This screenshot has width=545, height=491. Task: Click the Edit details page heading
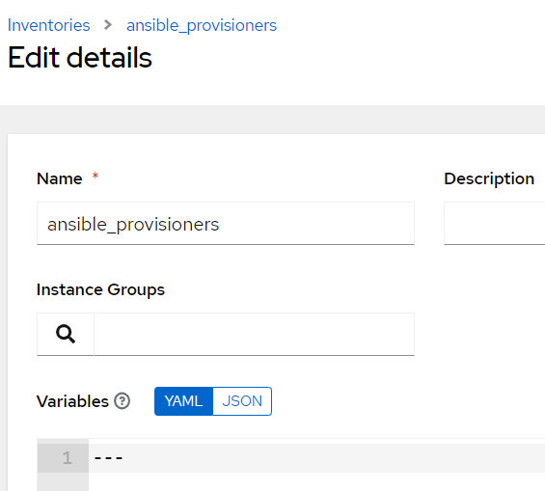coord(80,57)
